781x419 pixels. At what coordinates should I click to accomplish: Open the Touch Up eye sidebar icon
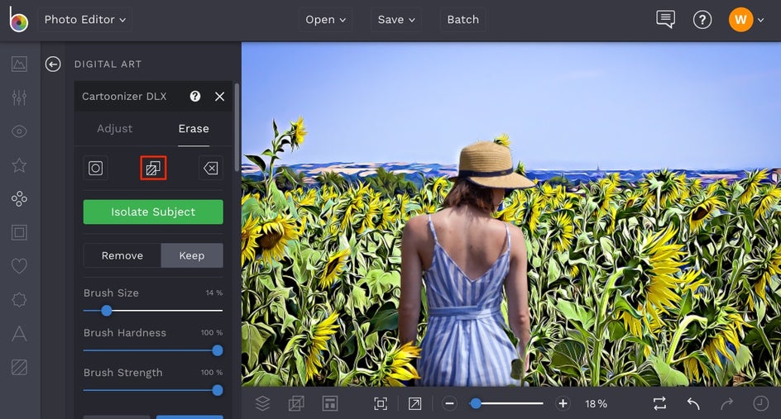pos(19,131)
